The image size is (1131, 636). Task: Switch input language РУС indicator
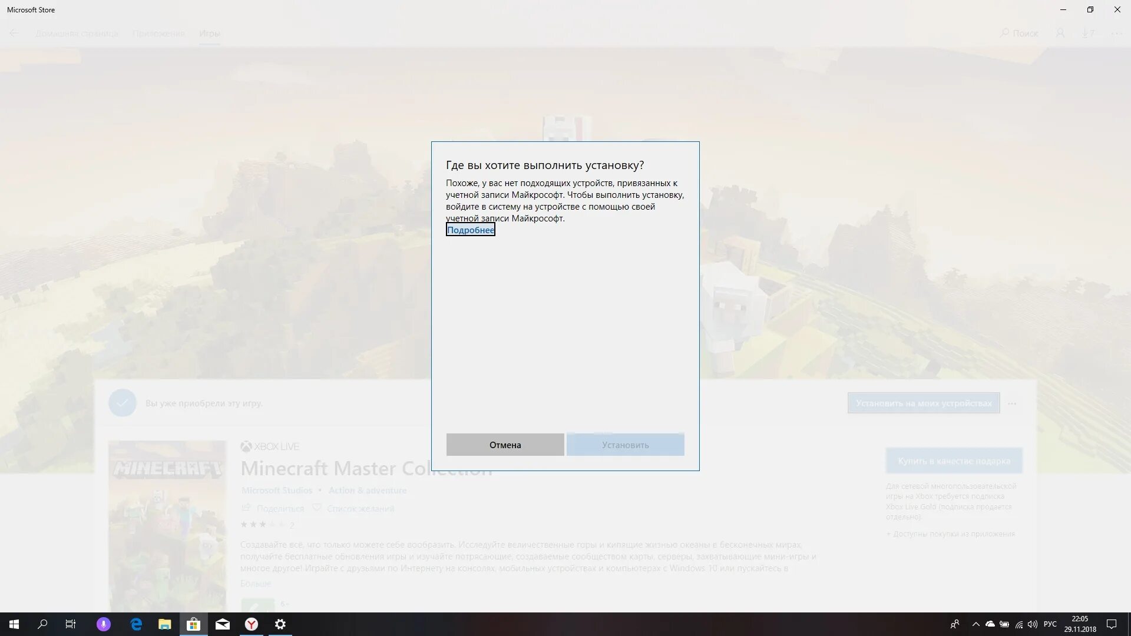[x=1050, y=624]
